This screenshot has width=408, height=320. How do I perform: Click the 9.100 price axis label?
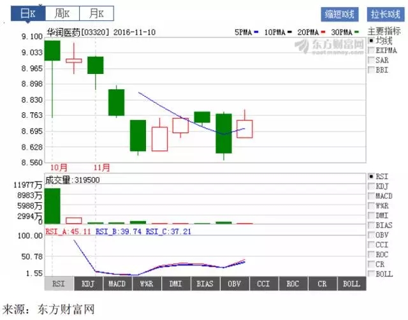coord(32,37)
